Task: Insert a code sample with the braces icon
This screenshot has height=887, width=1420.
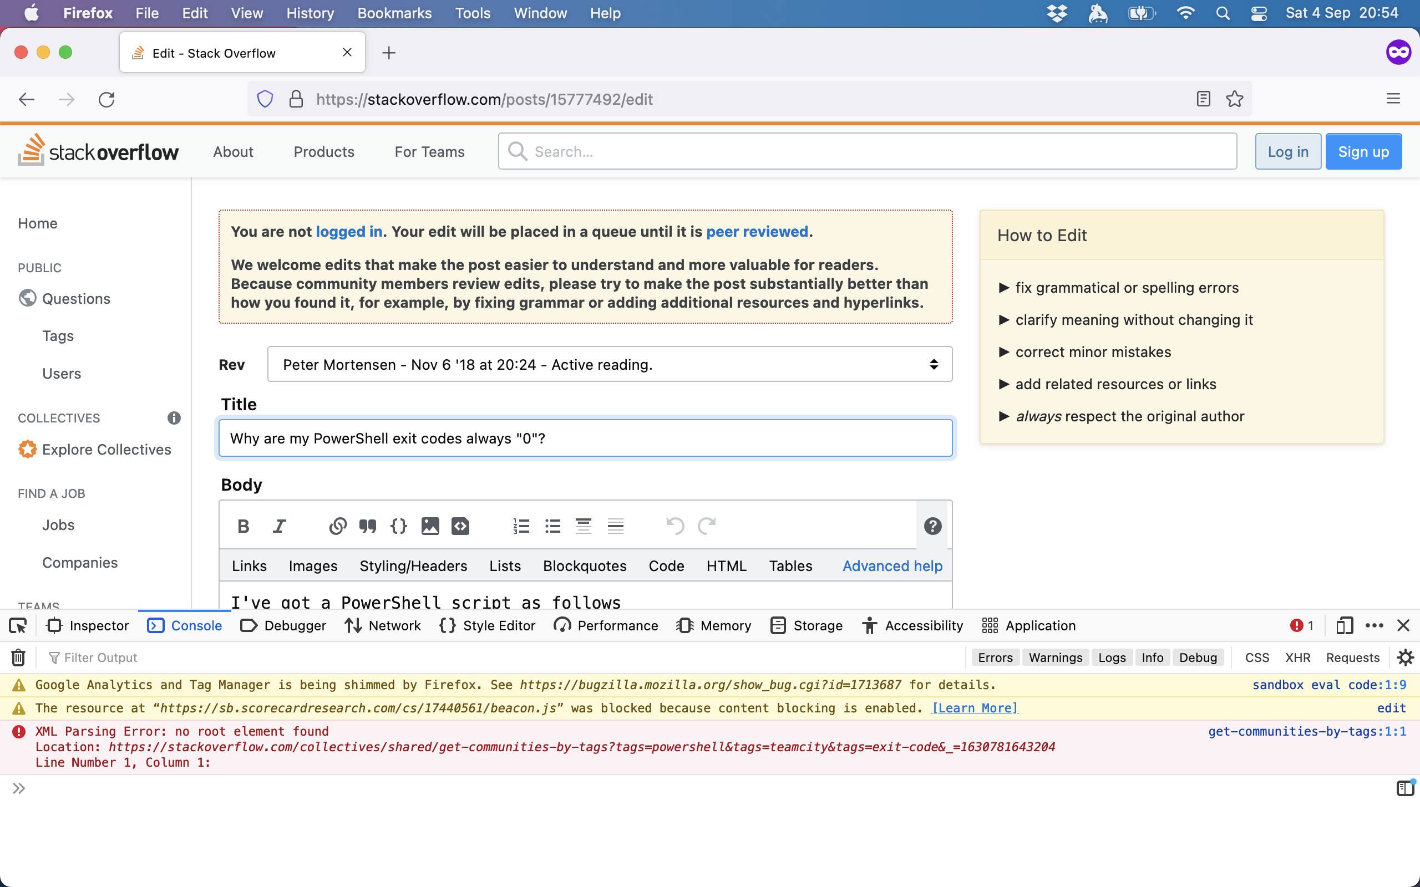Action: coord(399,526)
